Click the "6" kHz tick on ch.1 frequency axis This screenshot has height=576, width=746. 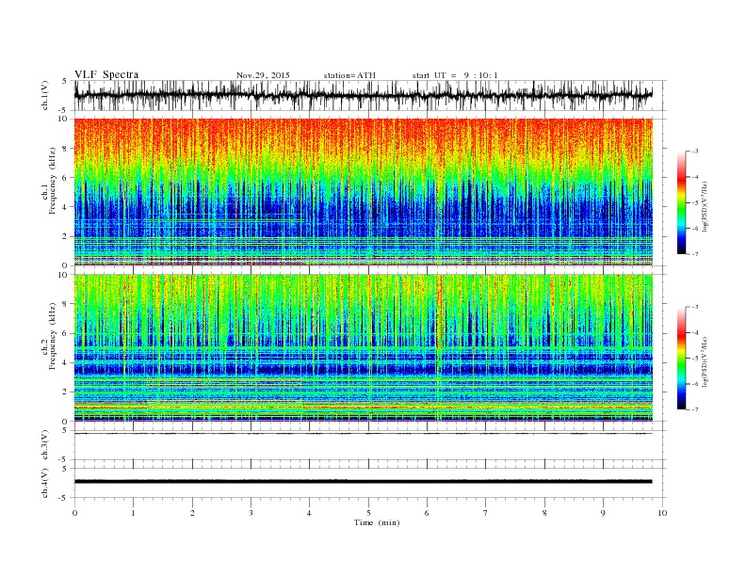66,178
